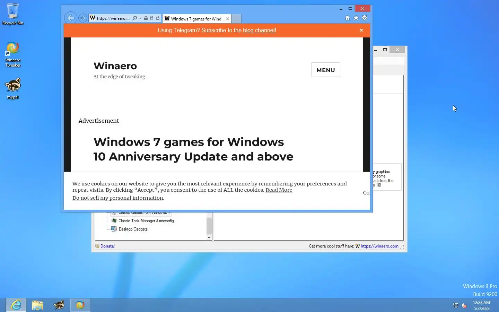The height and width of the screenshot is (312, 499).
Task: Click the tree pane's vertical scrollbar thumb
Action: pyautogui.click(x=209, y=226)
